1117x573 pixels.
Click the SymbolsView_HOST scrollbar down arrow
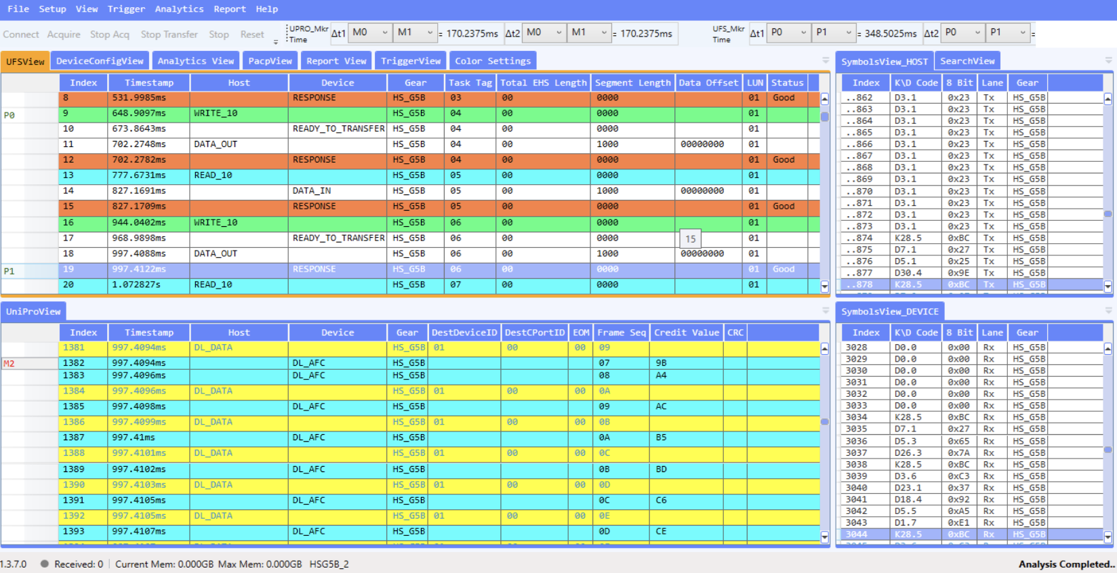point(1108,286)
